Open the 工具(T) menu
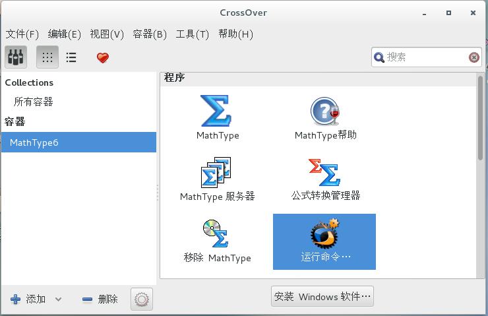Viewport: 488px width, 316px height. pos(192,34)
